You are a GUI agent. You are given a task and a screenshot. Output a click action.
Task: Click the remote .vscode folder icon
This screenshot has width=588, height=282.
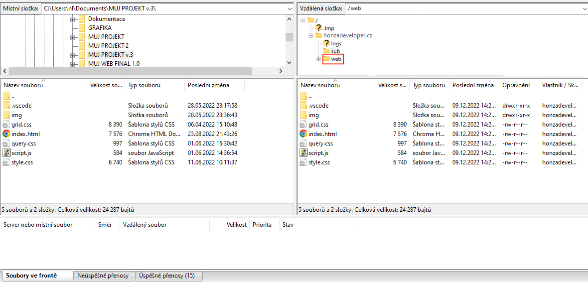click(303, 106)
